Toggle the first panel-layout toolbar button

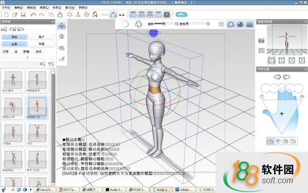click(x=133, y=14)
